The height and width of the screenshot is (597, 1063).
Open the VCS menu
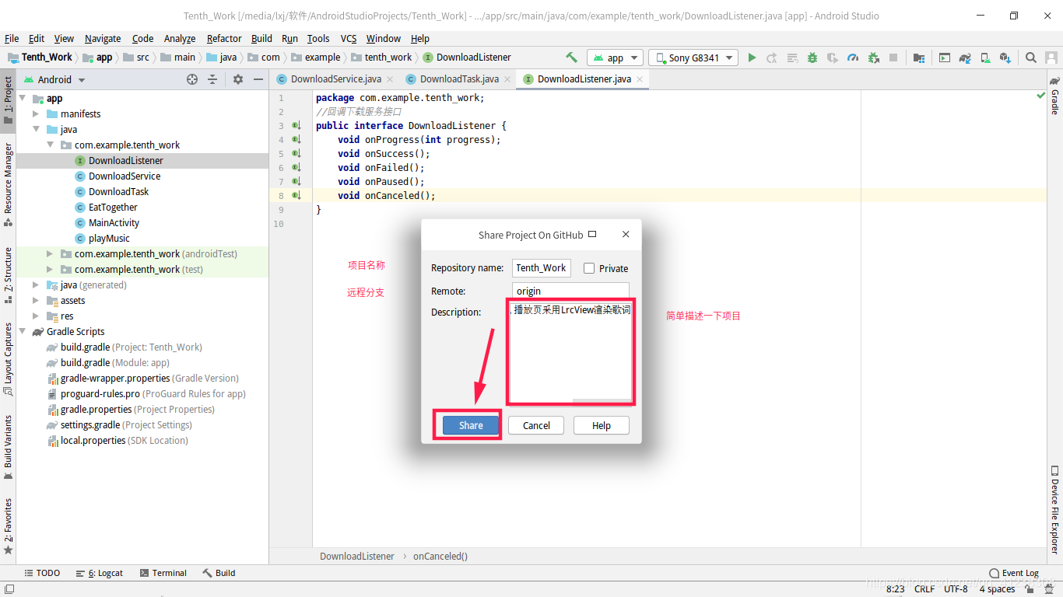(349, 38)
